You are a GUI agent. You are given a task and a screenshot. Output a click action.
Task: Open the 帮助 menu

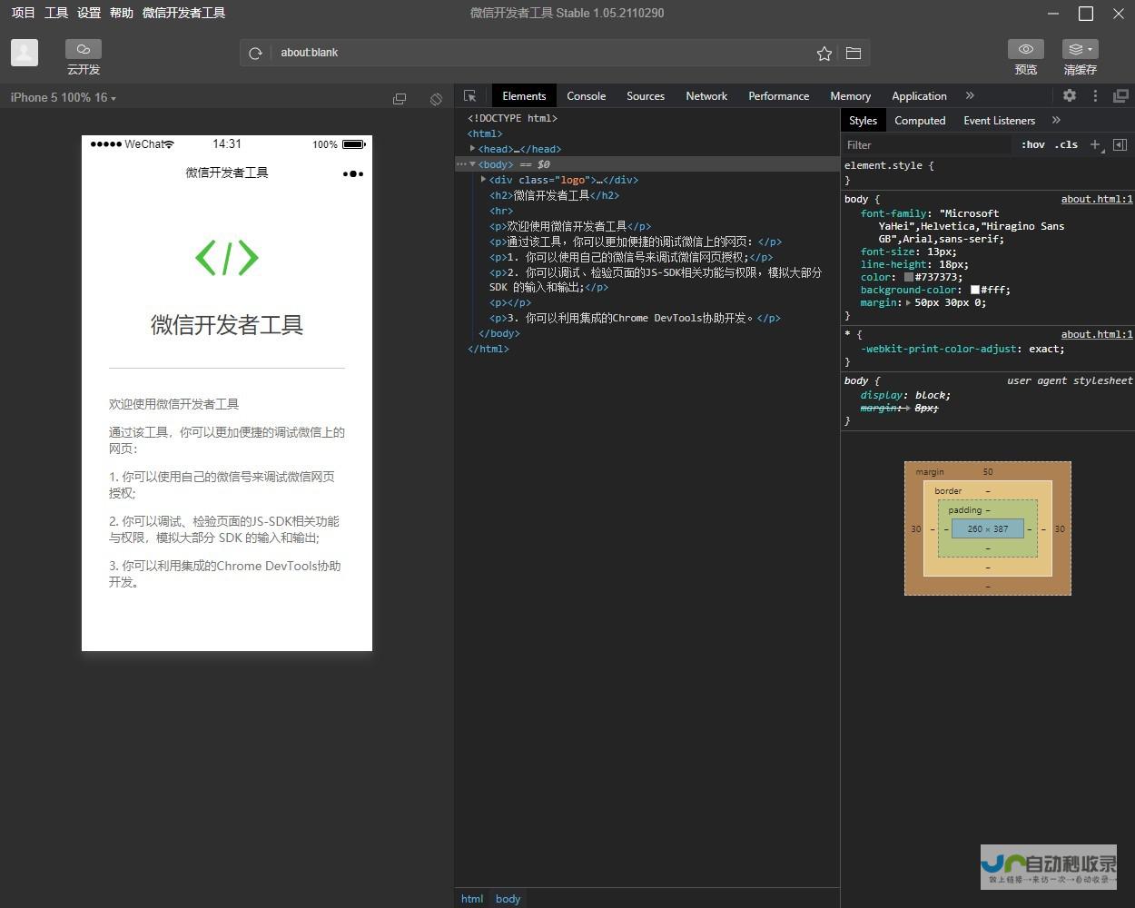[122, 13]
